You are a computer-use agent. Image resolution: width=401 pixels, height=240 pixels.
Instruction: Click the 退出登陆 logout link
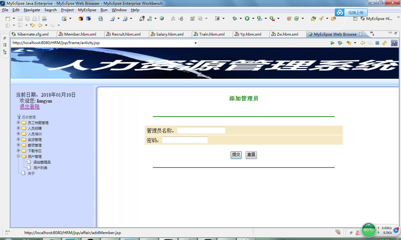click(x=29, y=107)
